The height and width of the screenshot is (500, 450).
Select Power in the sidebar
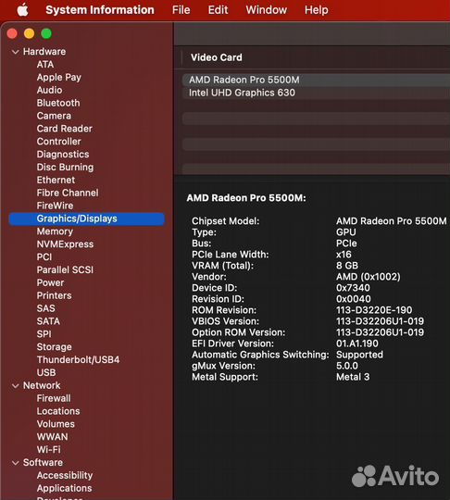point(50,282)
